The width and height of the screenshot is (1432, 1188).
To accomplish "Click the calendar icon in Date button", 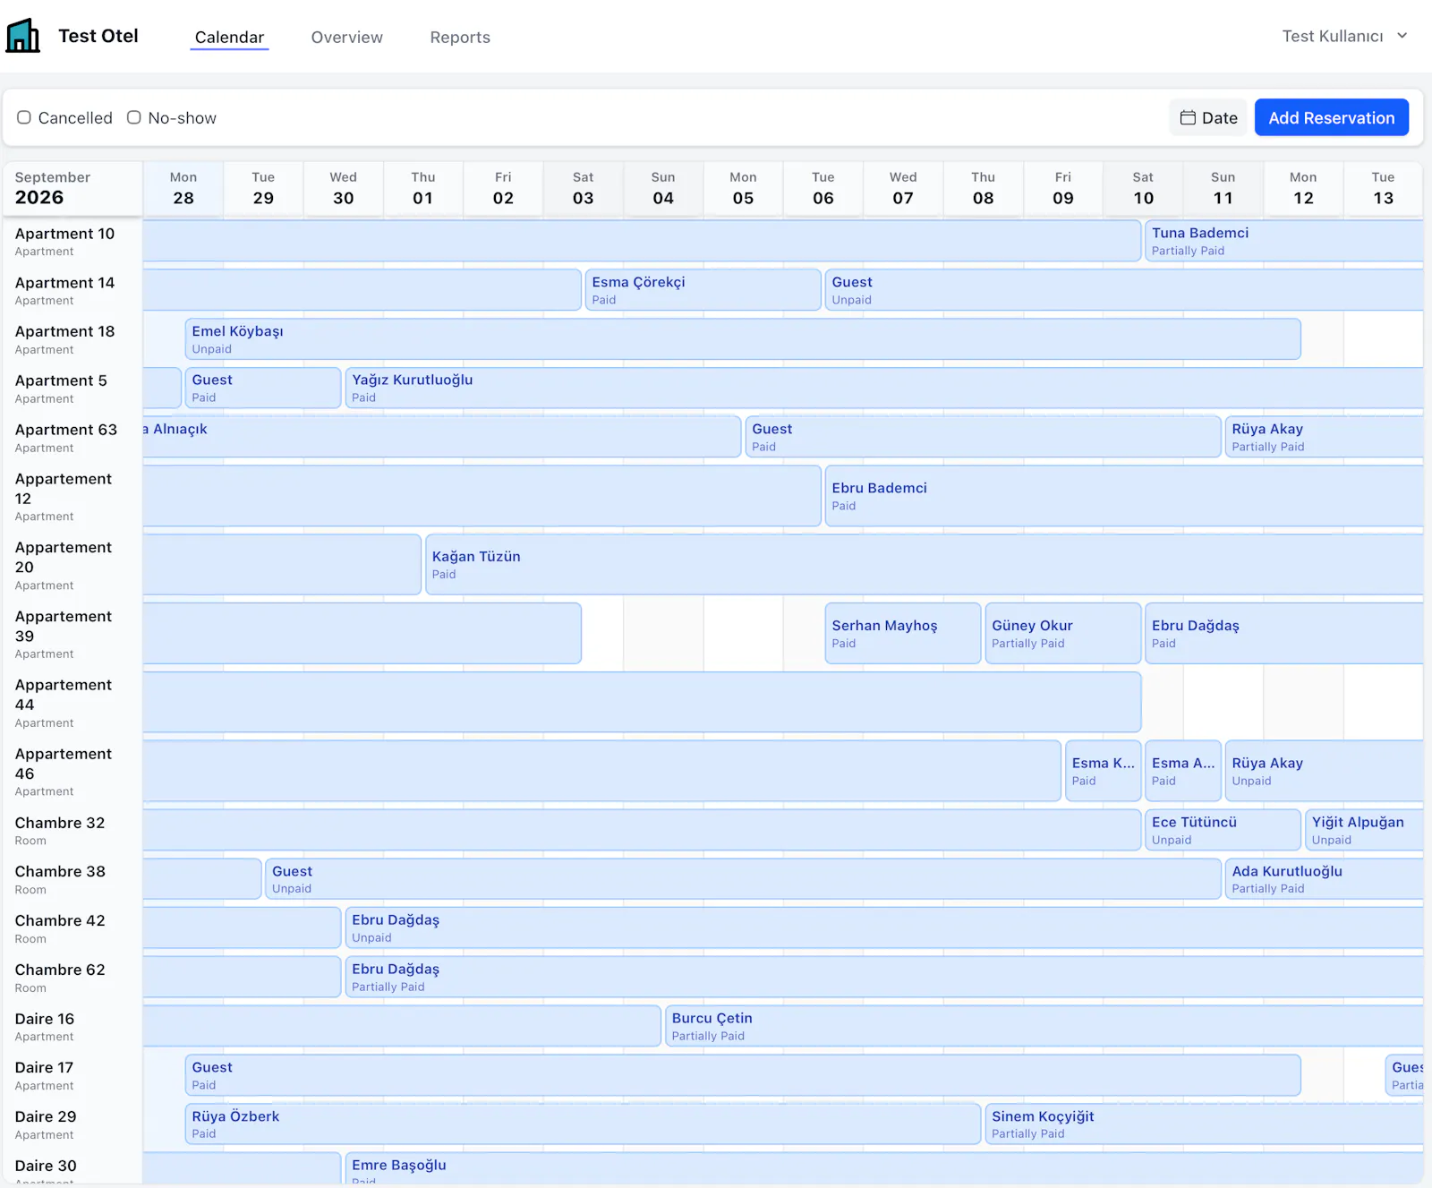I will 1188,117.
